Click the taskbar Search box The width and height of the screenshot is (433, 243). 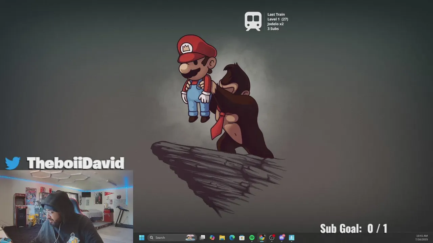coord(172,238)
